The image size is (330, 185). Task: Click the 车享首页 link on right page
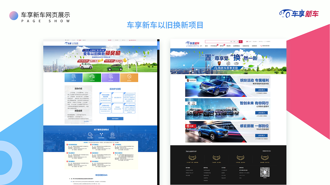pos(268,41)
